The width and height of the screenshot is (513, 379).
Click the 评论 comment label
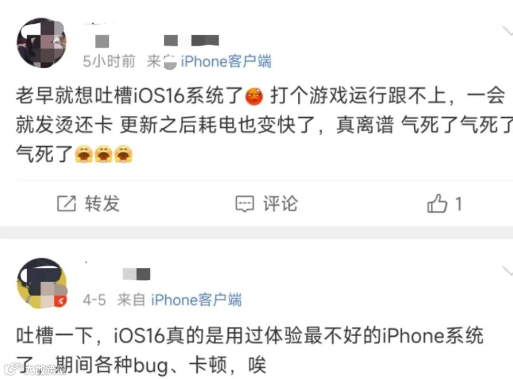click(281, 203)
